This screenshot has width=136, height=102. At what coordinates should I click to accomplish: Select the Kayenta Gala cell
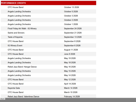tap(14, 88)
